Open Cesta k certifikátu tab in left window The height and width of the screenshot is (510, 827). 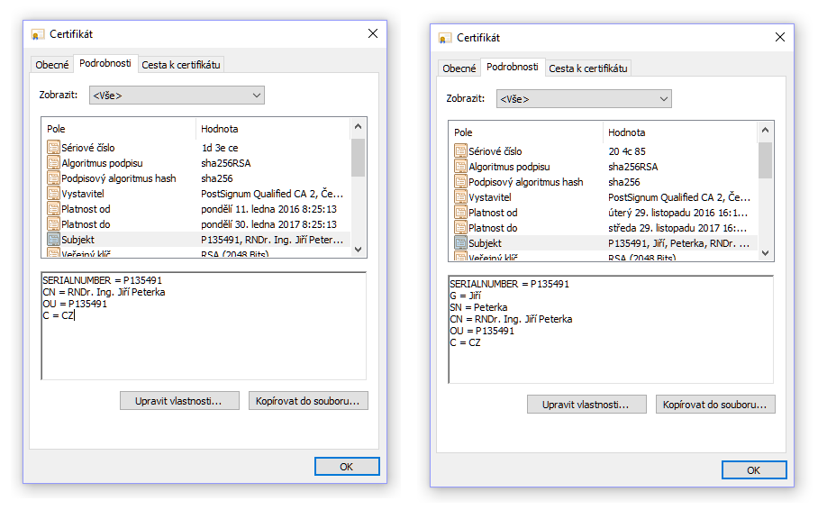181,65
